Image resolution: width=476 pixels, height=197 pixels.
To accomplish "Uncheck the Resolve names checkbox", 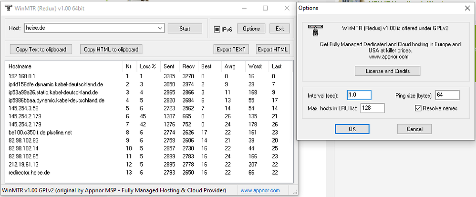I will coord(418,108).
